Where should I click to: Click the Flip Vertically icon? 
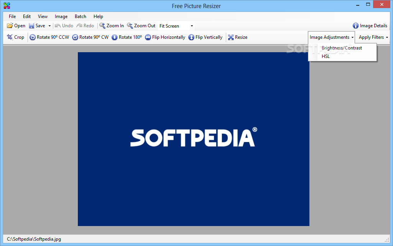tap(191, 37)
